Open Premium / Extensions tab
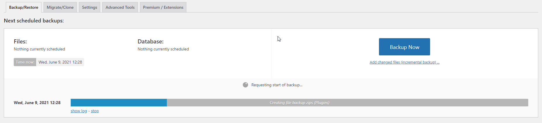This screenshot has width=542, height=123. point(163,7)
